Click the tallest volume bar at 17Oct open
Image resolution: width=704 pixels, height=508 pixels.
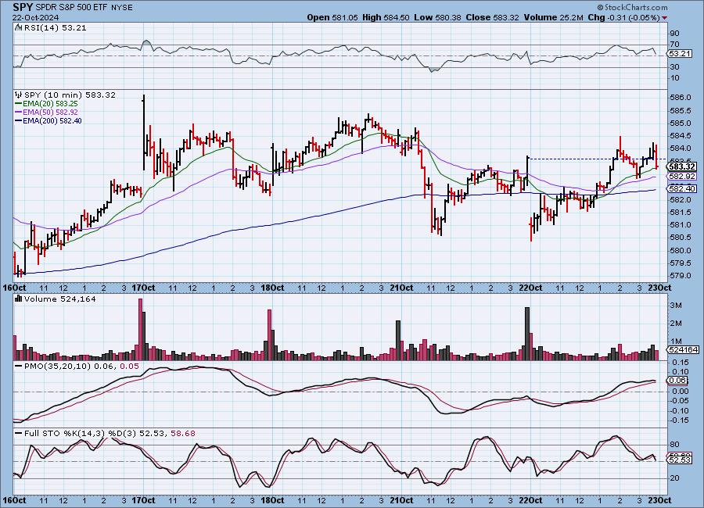click(x=140, y=329)
